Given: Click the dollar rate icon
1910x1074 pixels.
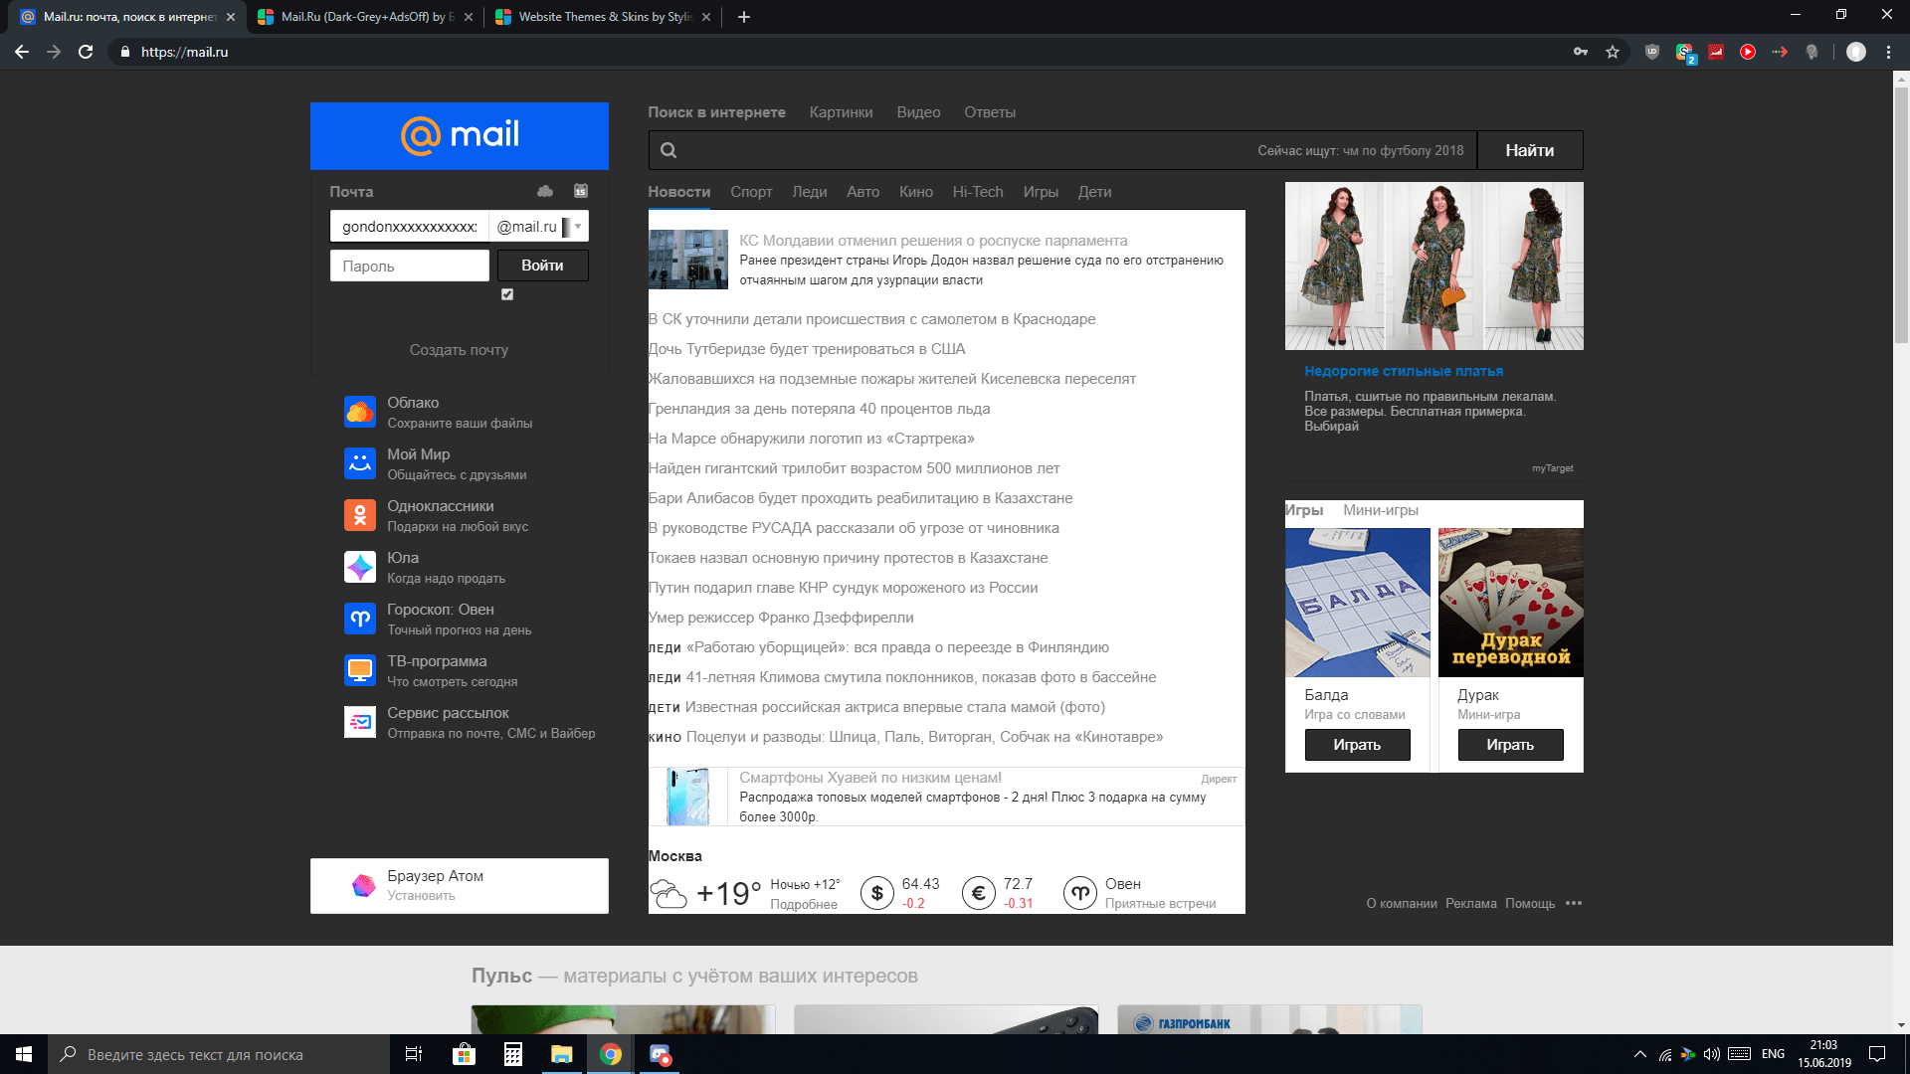Looking at the screenshot, I should point(876,893).
